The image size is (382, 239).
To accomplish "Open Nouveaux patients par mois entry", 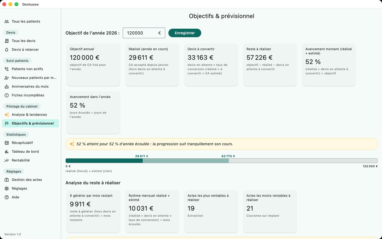I will 30,78.
